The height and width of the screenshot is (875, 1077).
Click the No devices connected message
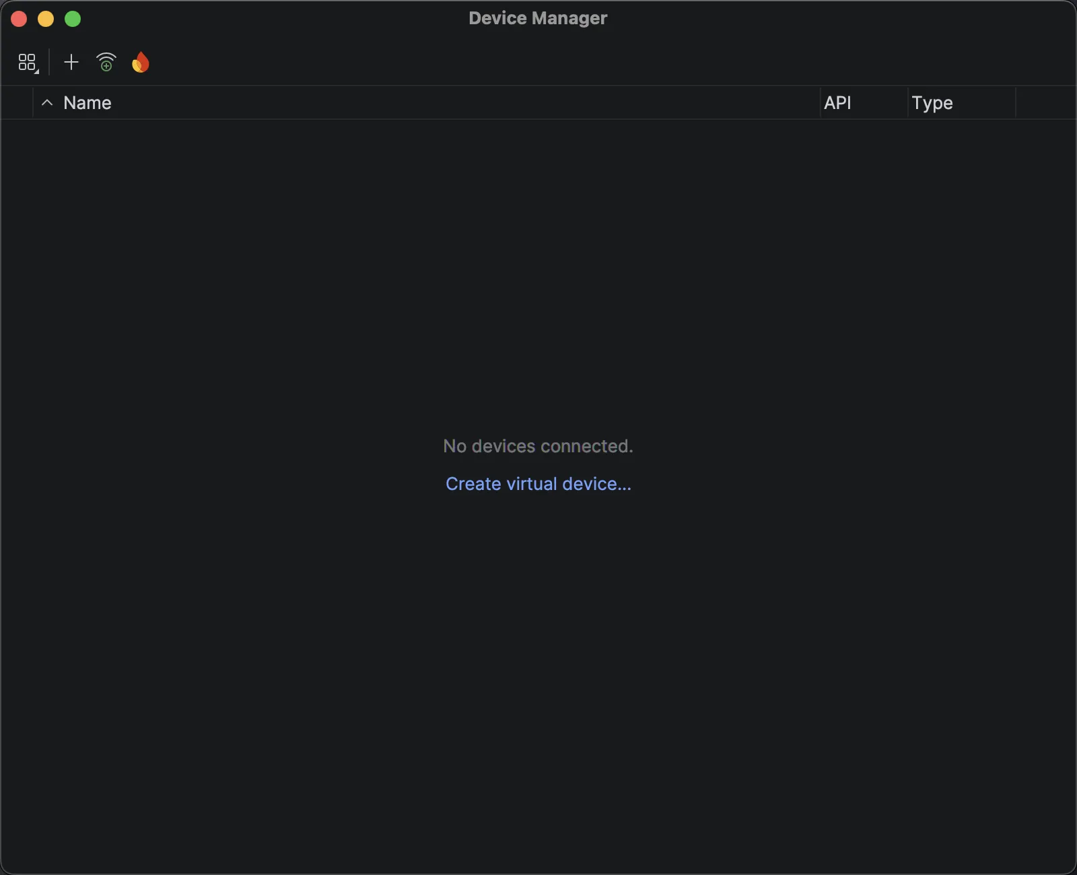tap(538, 446)
